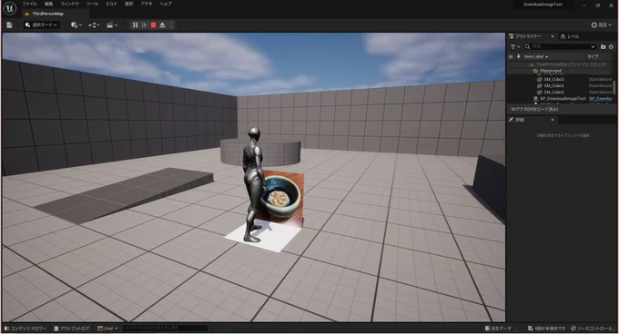Open the 設定 settings dropdown
This screenshot has width=619, height=334.
[x=601, y=25]
